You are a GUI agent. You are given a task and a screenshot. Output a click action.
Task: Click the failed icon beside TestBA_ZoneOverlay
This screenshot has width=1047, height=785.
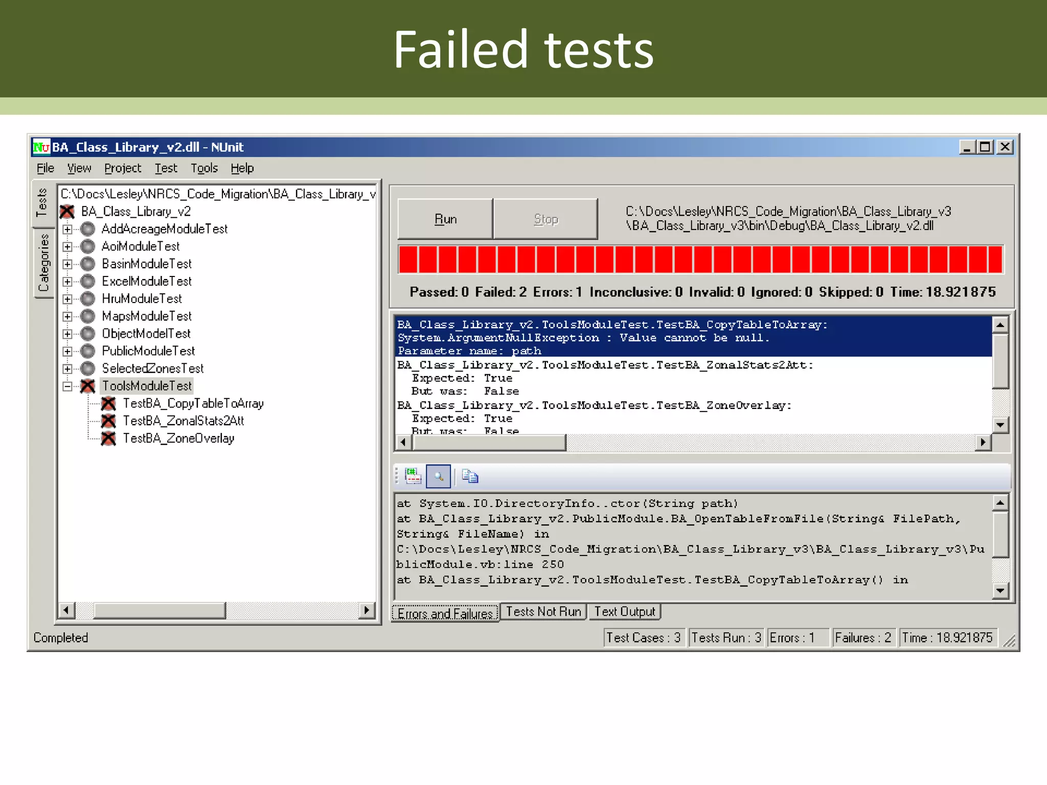pyautogui.click(x=108, y=438)
